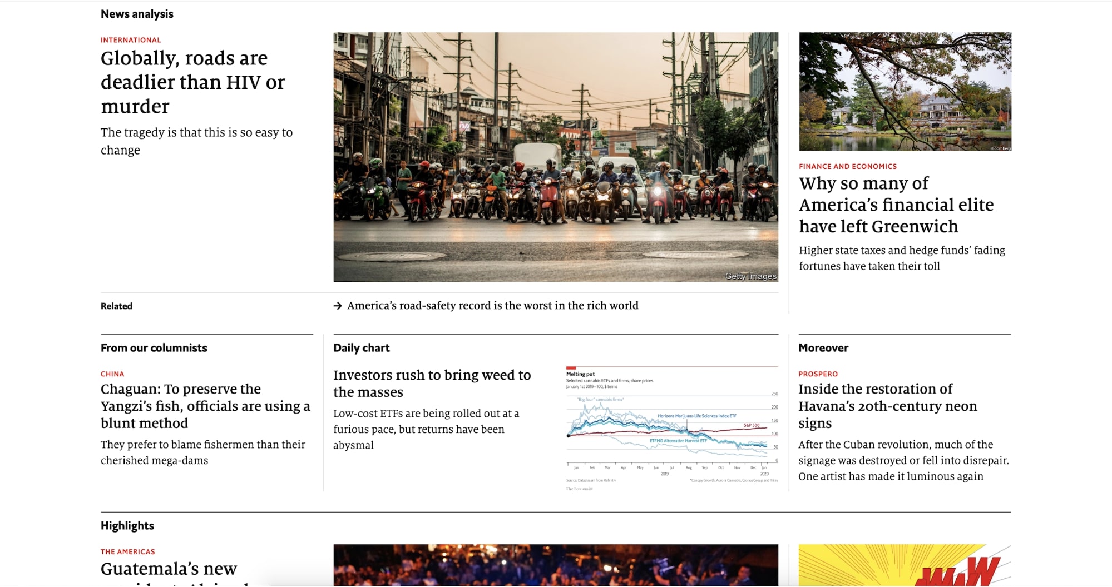
Task: Open the 'Melting pot' cannabis chart
Action: pyautogui.click(x=672, y=428)
